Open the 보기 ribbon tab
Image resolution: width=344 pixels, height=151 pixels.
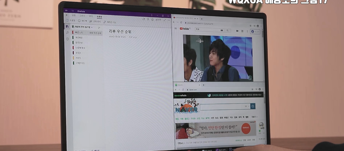91,16
